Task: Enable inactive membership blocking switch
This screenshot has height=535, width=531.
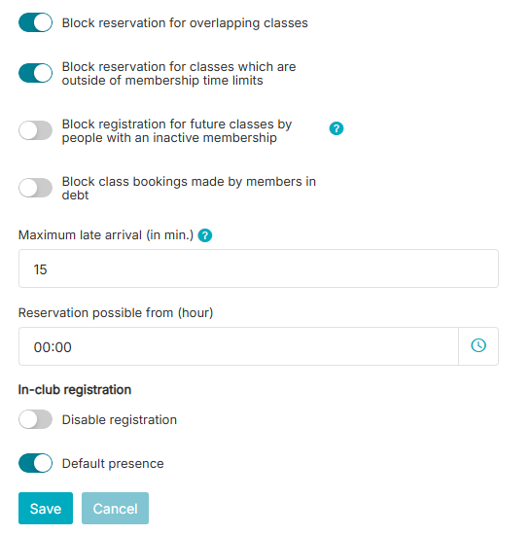Action: pyautogui.click(x=35, y=130)
